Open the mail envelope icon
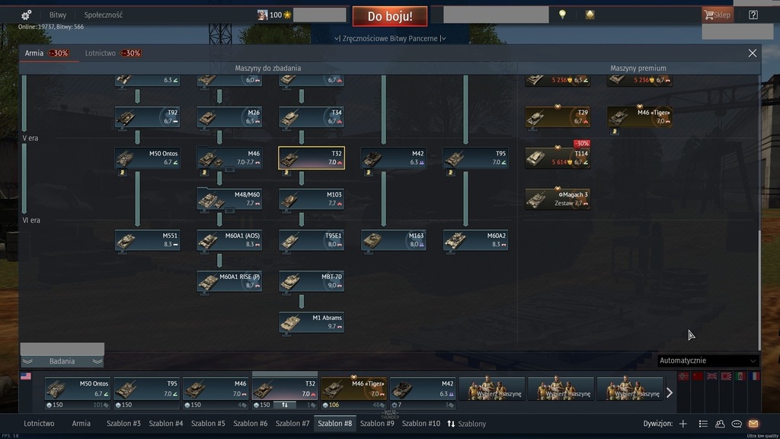Image resolution: width=780 pixels, height=439 pixels. click(x=753, y=424)
